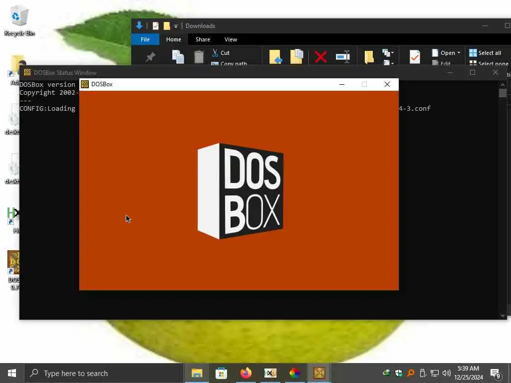Image resolution: width=511 pixels, height=383 pixels.
Task: Click the safely remove hardware tray icon
Action: coord(422,373)
